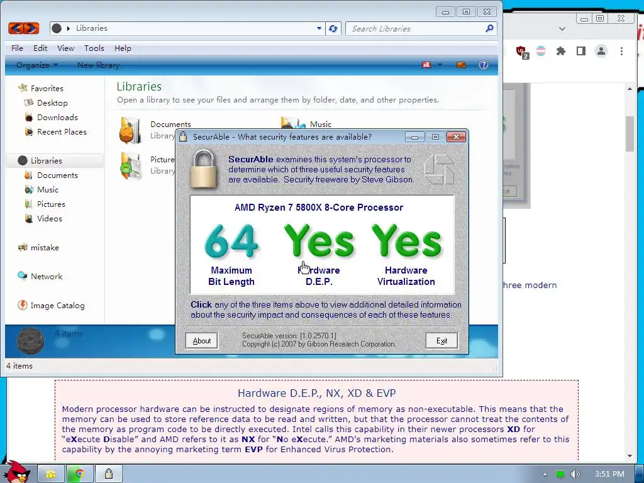The height and width of the screenshot is (483, 644).
Task: Open File Explorer from taskbar
Action: [x=51, y=474]
